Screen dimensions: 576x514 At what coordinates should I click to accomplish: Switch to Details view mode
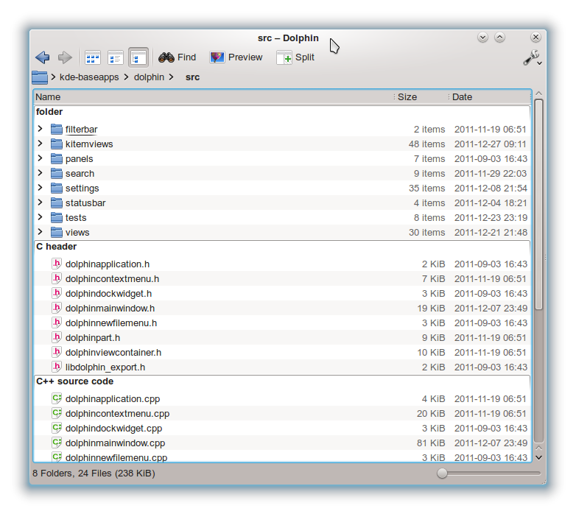click(x=138, y=57)
